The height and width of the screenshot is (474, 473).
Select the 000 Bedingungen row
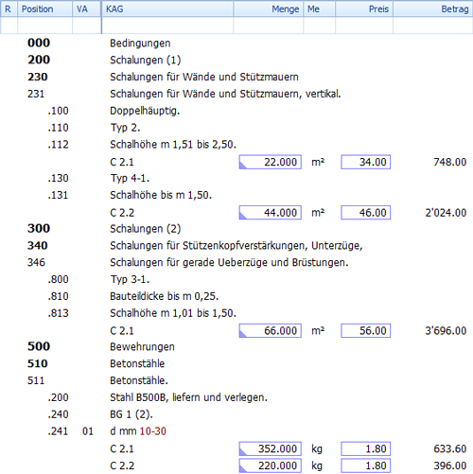236,43
